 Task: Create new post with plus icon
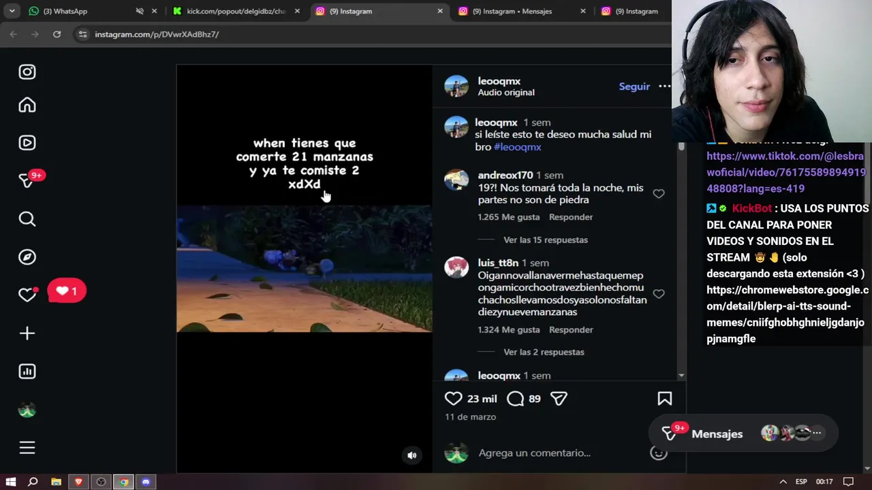(27, 333)
